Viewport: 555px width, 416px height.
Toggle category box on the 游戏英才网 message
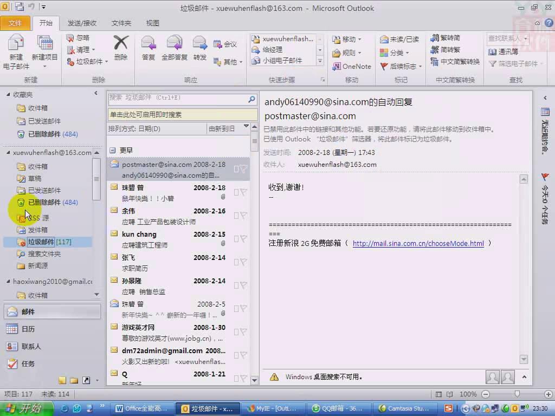pos(236,333)
